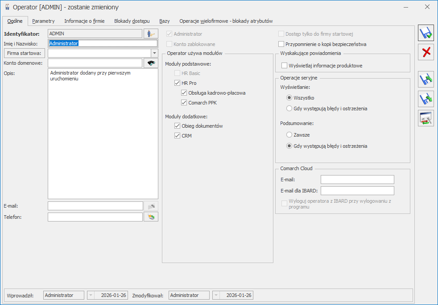Uncheck the CRM module checkbox
Screen dimensions: 438x305
tap(178, 136)
